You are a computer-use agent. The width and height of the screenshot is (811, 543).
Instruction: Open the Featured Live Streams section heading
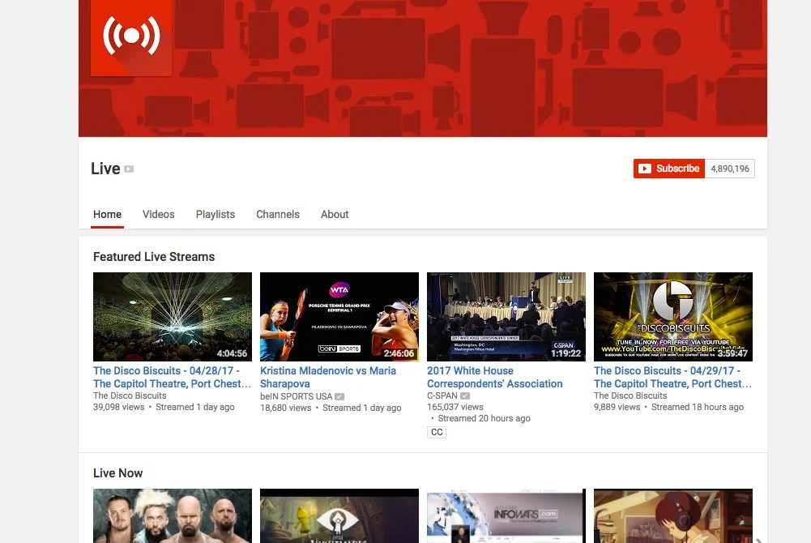click(154, 256)
